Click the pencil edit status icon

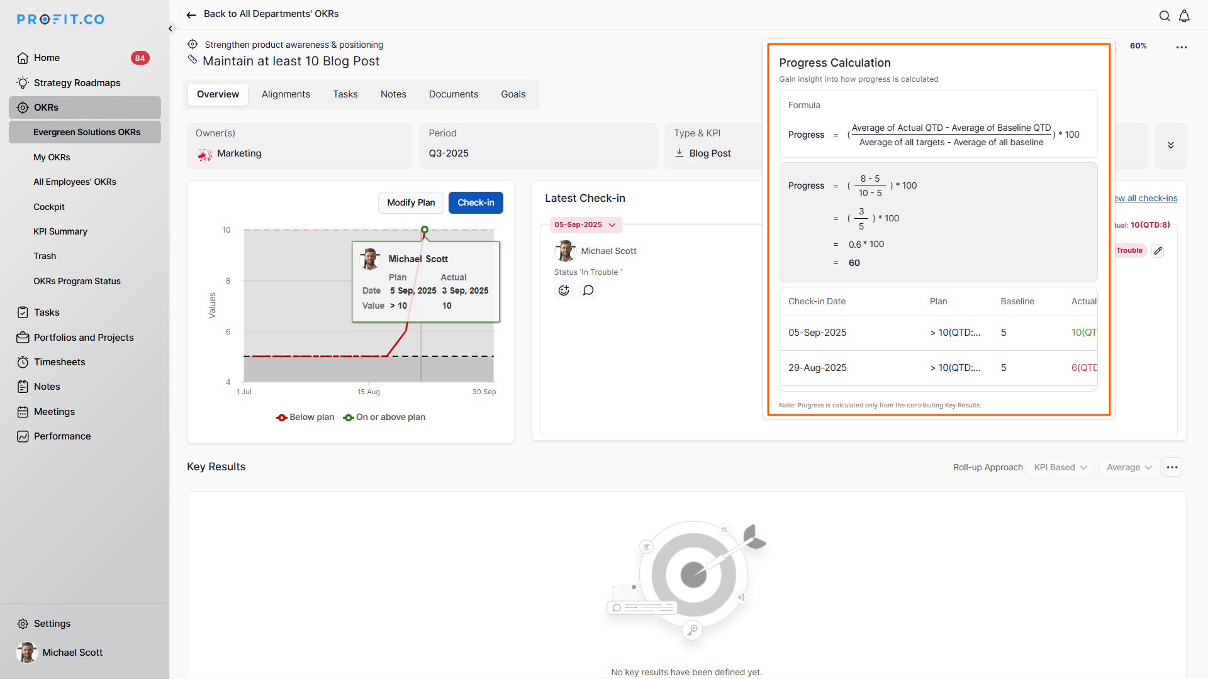point(1158,251)
